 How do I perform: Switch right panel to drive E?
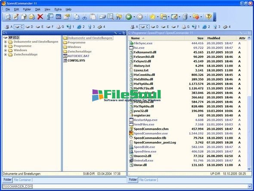[x=165, y=27]
